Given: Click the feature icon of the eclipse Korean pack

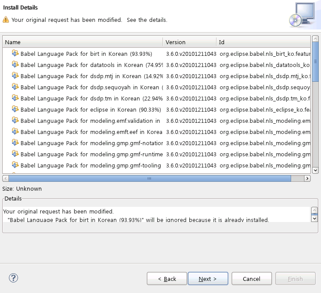Looking at the screenshot, I should click(x=15, y=109).
